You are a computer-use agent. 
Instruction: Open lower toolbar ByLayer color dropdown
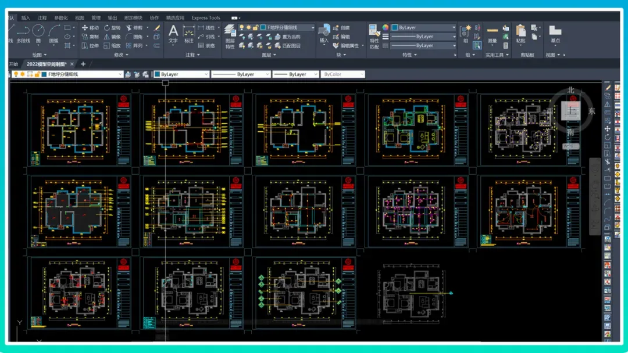[181, 74]
